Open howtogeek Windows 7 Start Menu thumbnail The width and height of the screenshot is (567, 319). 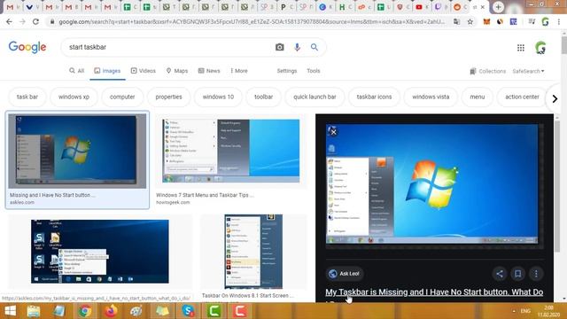(230, 152)
